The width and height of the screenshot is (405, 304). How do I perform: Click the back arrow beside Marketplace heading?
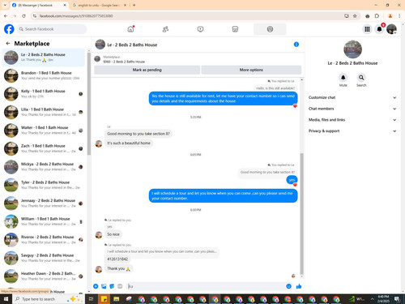[8, 43]
